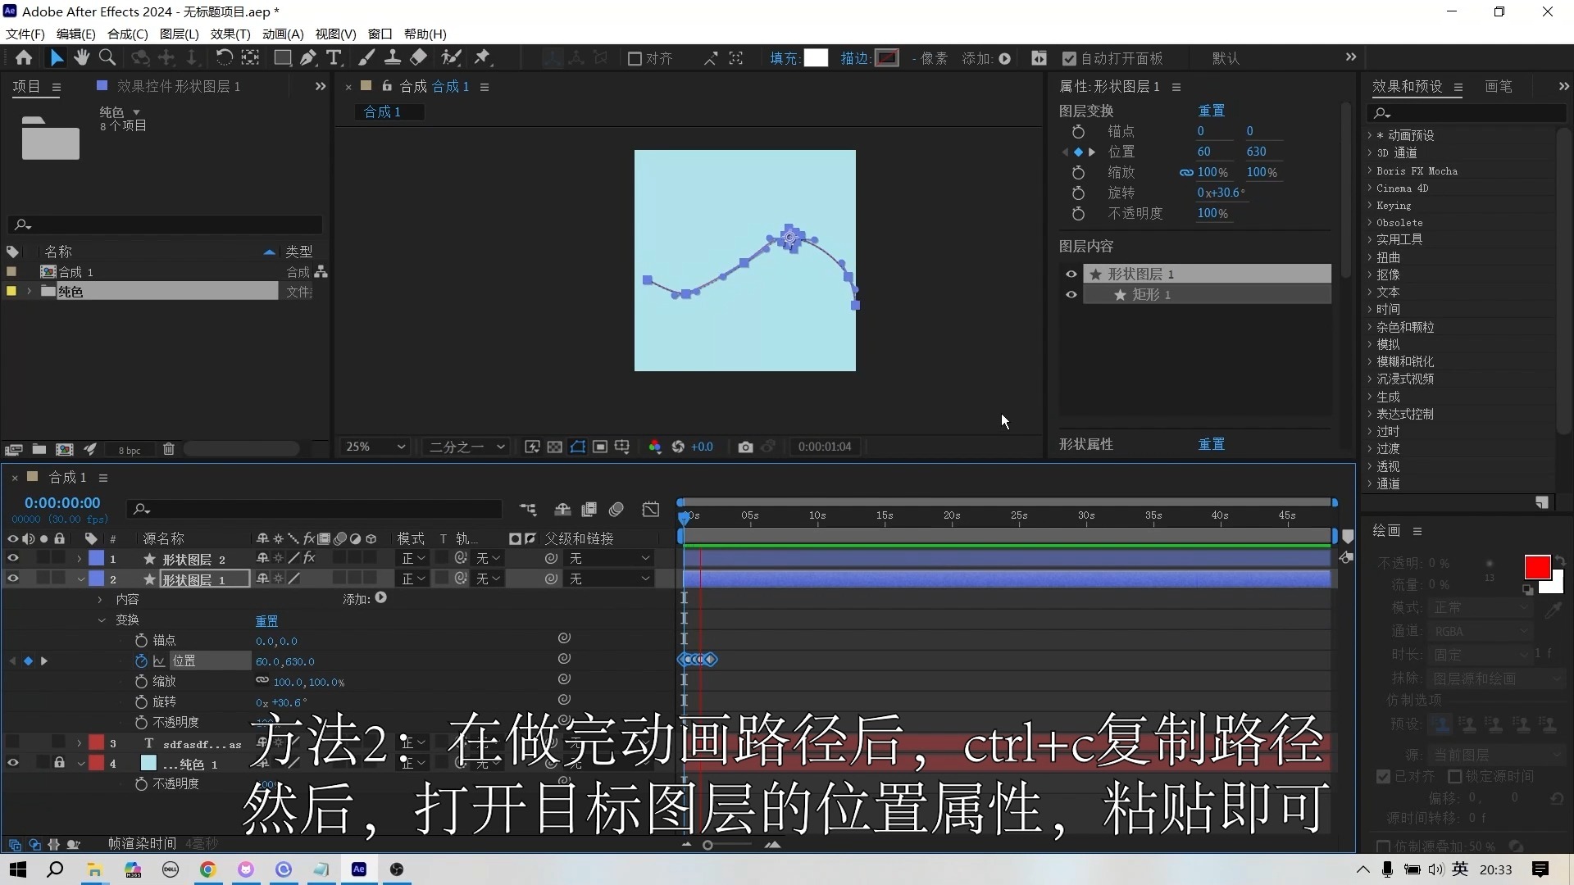This screenshot has width=1574, height=885.
Task: Click the Effects & Presets search field
Action: click(1466, 112)
